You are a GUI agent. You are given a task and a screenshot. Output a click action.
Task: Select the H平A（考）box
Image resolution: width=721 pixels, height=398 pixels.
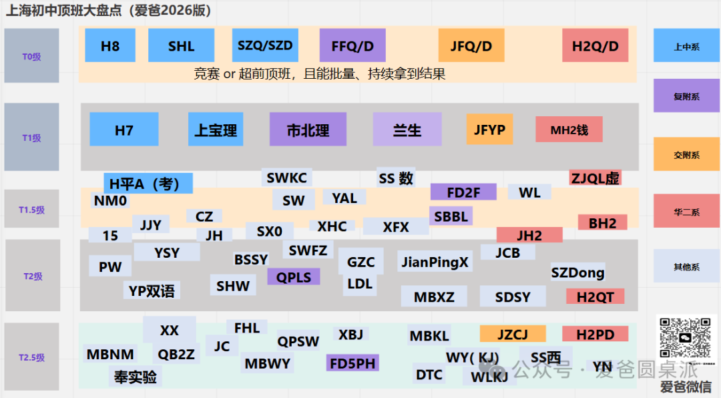[x=148, y=184]
